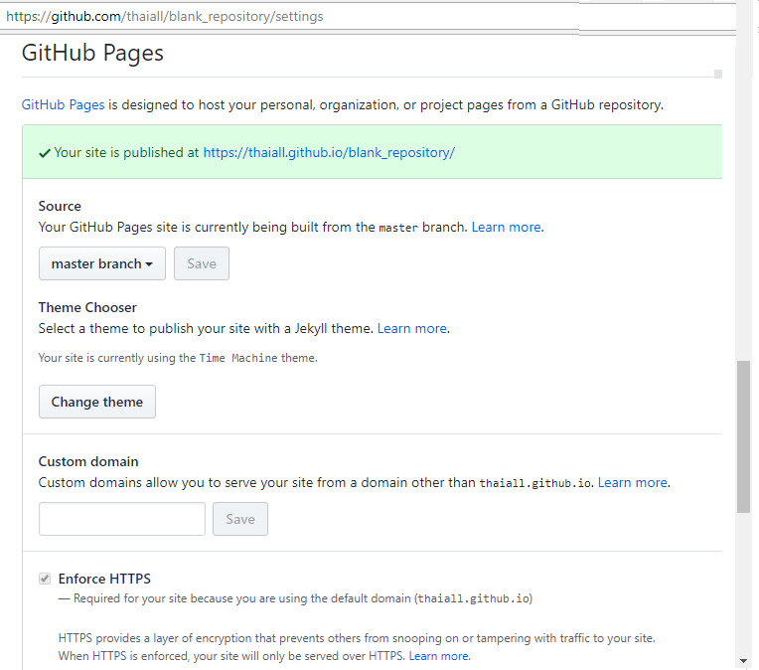Click the 'Time Machine' theme name text
The width and height of the screenshot is (759, 670).
(x=238, y=358)
